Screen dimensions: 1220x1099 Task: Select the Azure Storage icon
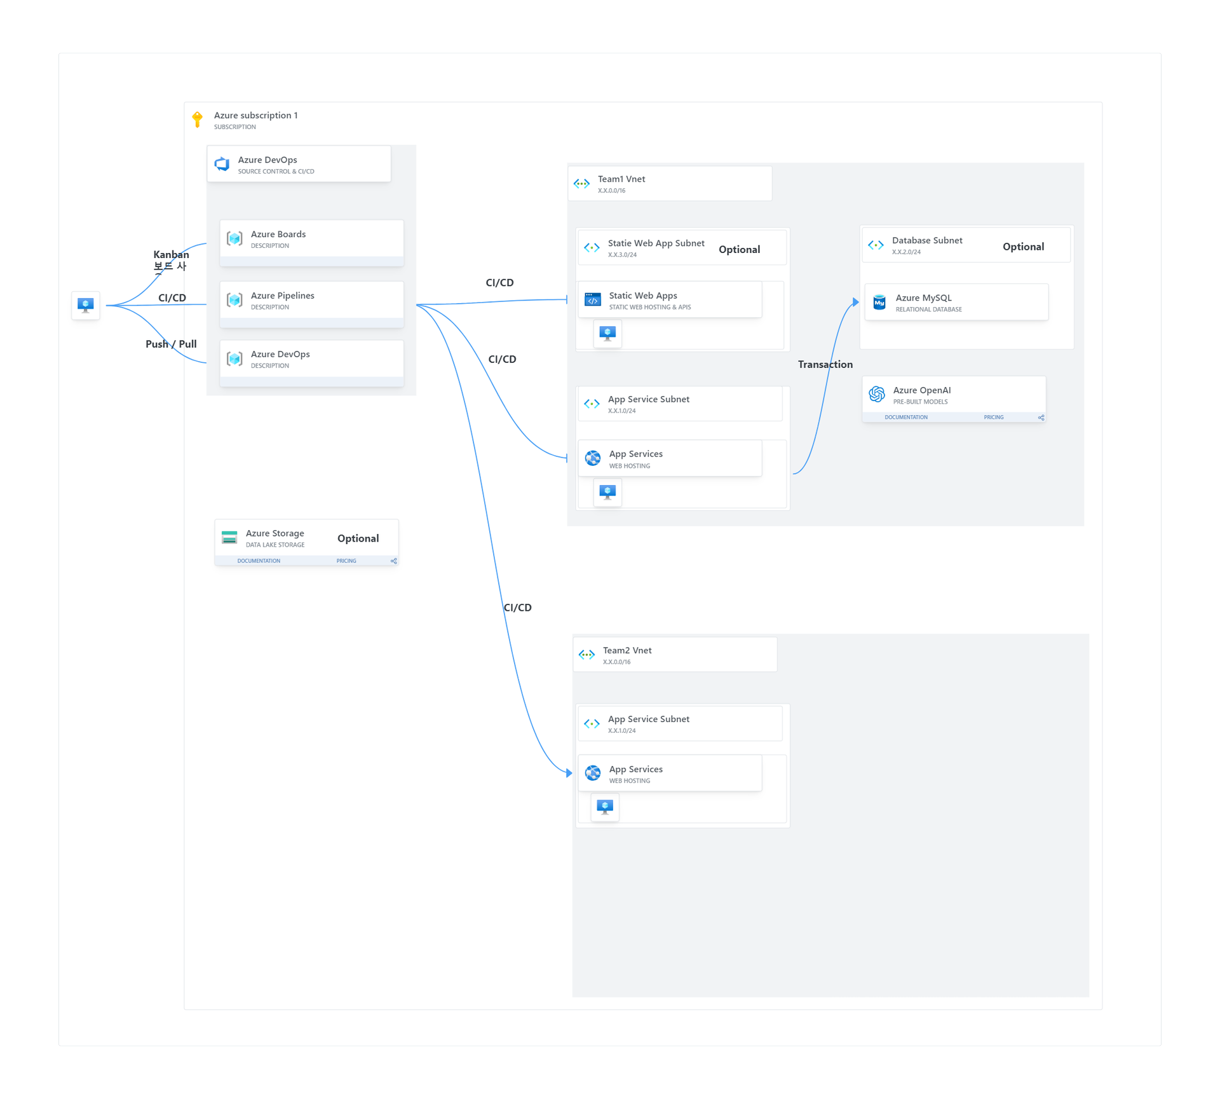pos(230,538)
